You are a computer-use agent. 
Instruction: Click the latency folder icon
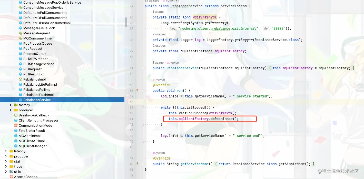pyautogui.click(x=11, y=151)
